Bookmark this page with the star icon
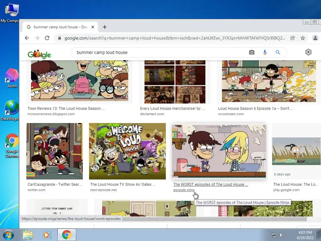Screen dimensions: 321x241 coord(303,38)
